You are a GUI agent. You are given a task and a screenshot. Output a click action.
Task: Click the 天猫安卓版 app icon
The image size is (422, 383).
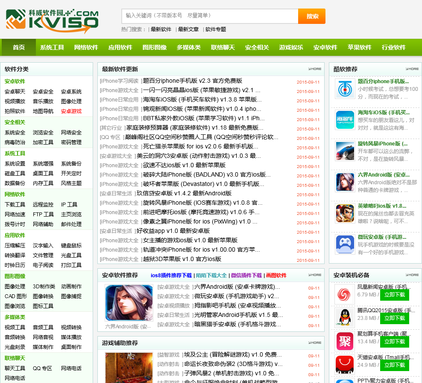pos(345,365)
